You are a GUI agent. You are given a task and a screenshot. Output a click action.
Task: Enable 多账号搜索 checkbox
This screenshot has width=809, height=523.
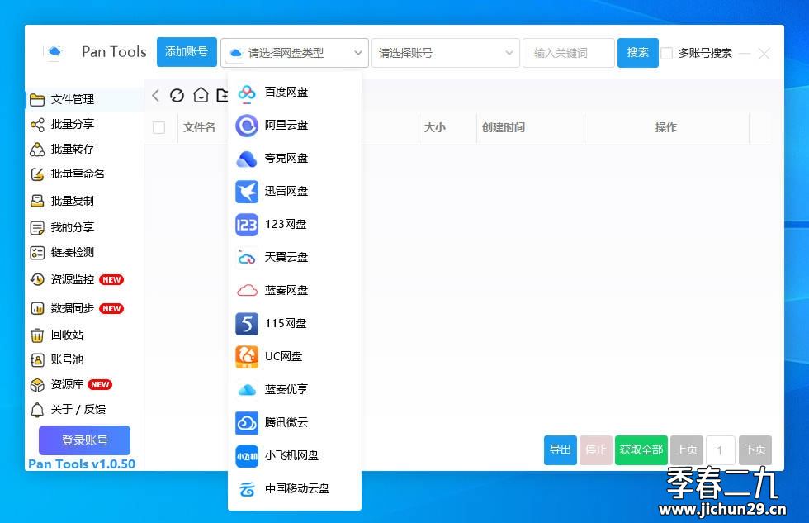(x=667, y=53)
